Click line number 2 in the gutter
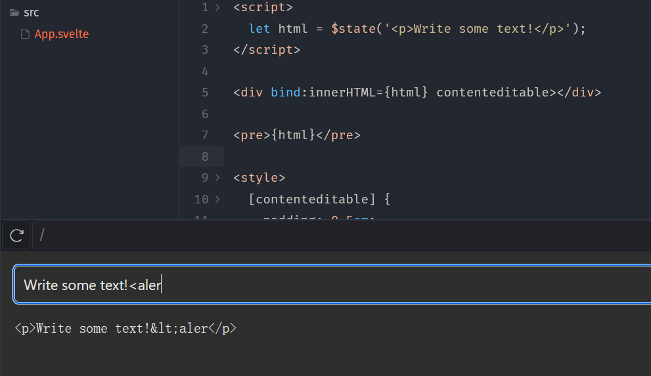The image size is (651, 376). pyautogui.click(x=205, y=29)
